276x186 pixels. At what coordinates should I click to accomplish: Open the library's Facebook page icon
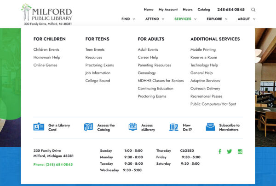(220, 151)
